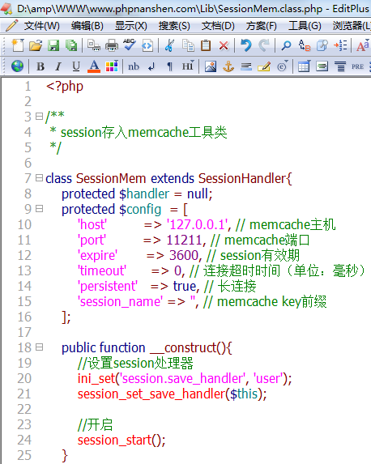Create a new file with New icon
Viewport: 371px width, 464px height.
pos(18,45)
